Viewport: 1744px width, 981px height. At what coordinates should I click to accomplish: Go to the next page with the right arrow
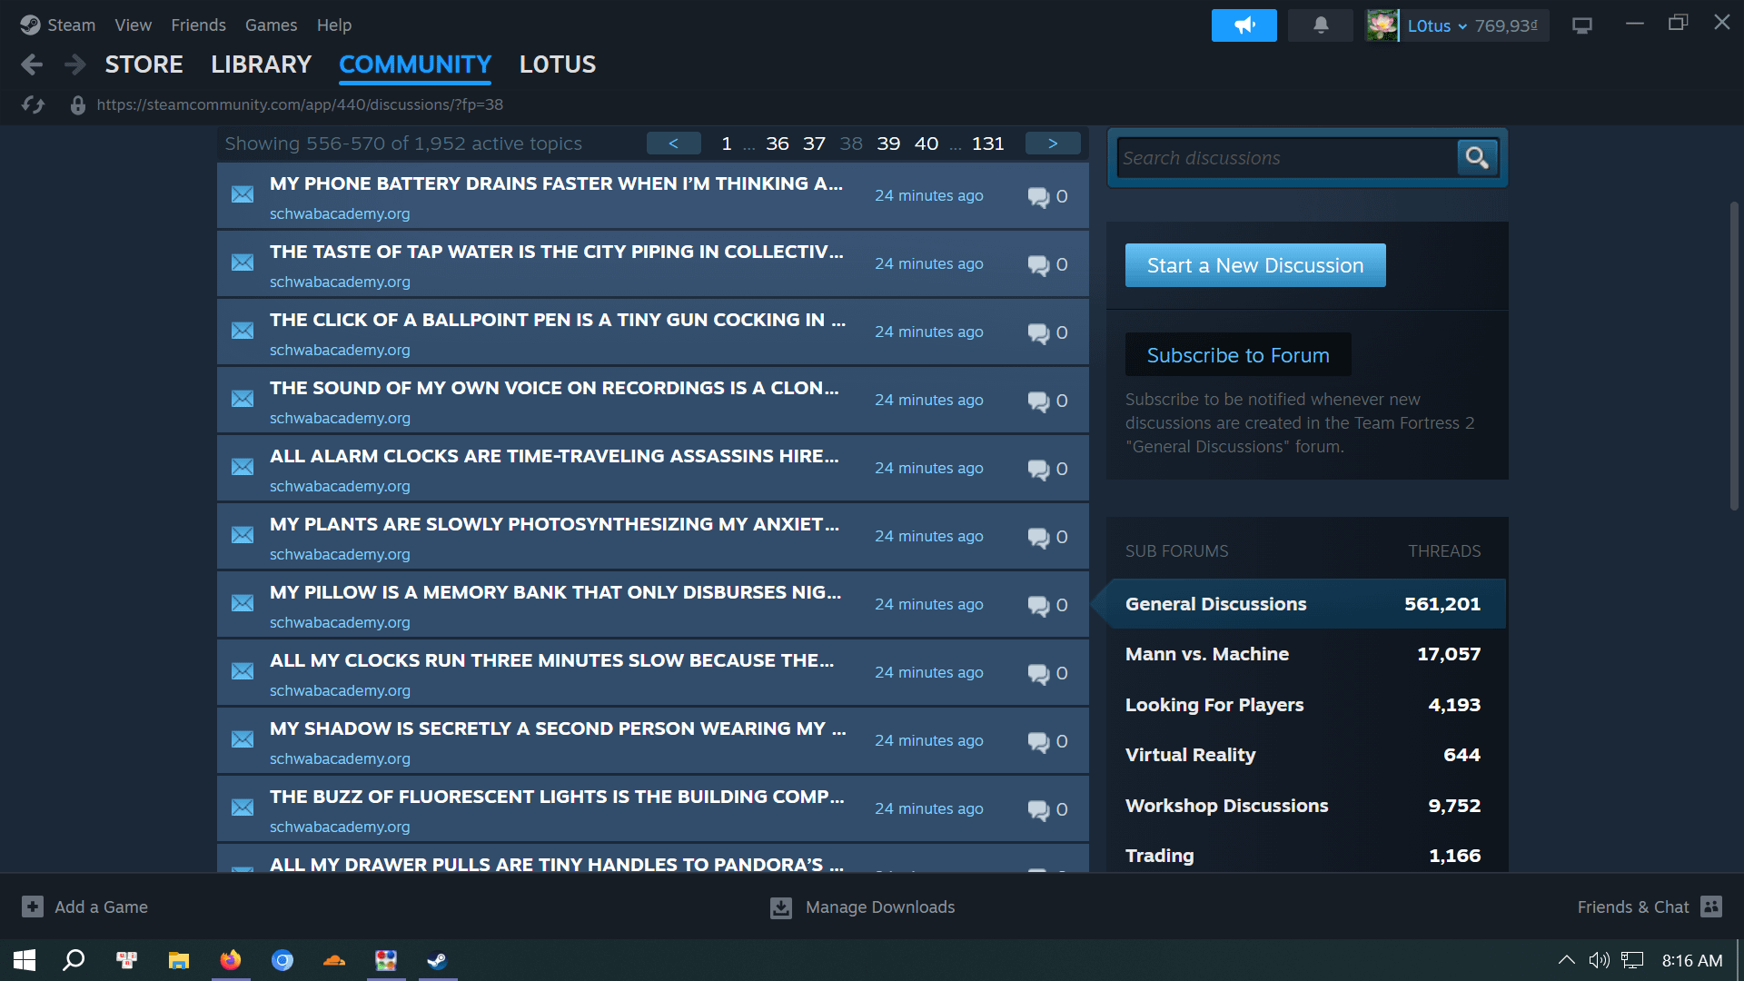coord(1053,144)
